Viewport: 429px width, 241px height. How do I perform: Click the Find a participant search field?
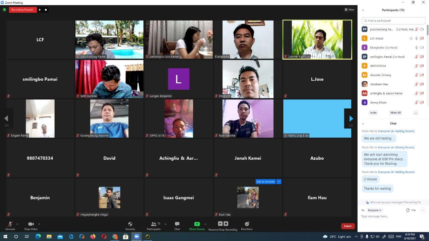pyautogui.click(x=394, y=21)
